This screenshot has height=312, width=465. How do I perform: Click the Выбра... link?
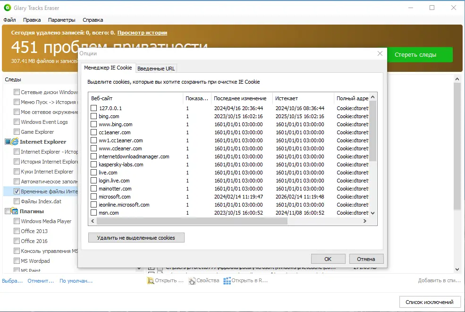tap(12, 281)
